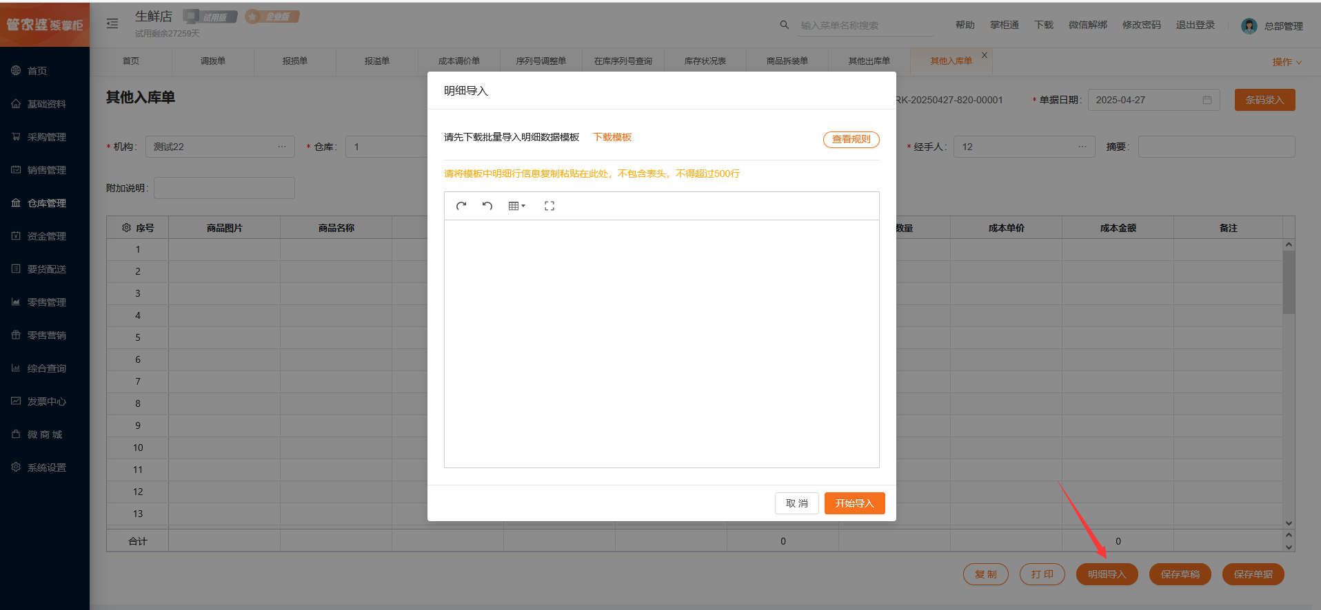The height and width of the screenshot is (610, 1321).
Task: Open 微商城 in the sidebar
Action: click(45, 434)
